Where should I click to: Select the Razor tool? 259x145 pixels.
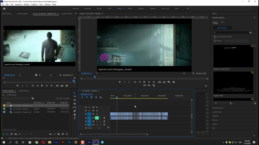pos(75,104)
